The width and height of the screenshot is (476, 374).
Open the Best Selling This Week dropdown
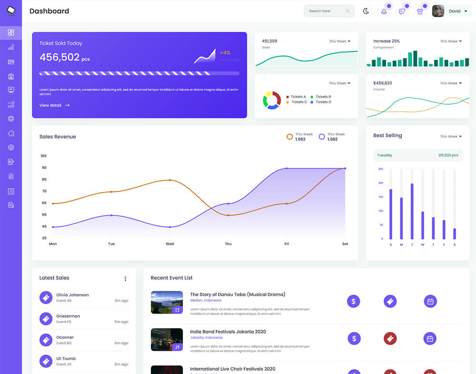[451, 137]
